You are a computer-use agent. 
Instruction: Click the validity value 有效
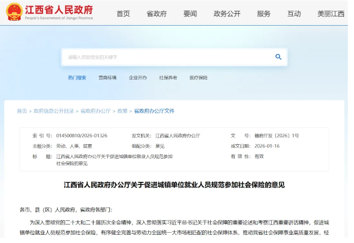tap(259, 157)
